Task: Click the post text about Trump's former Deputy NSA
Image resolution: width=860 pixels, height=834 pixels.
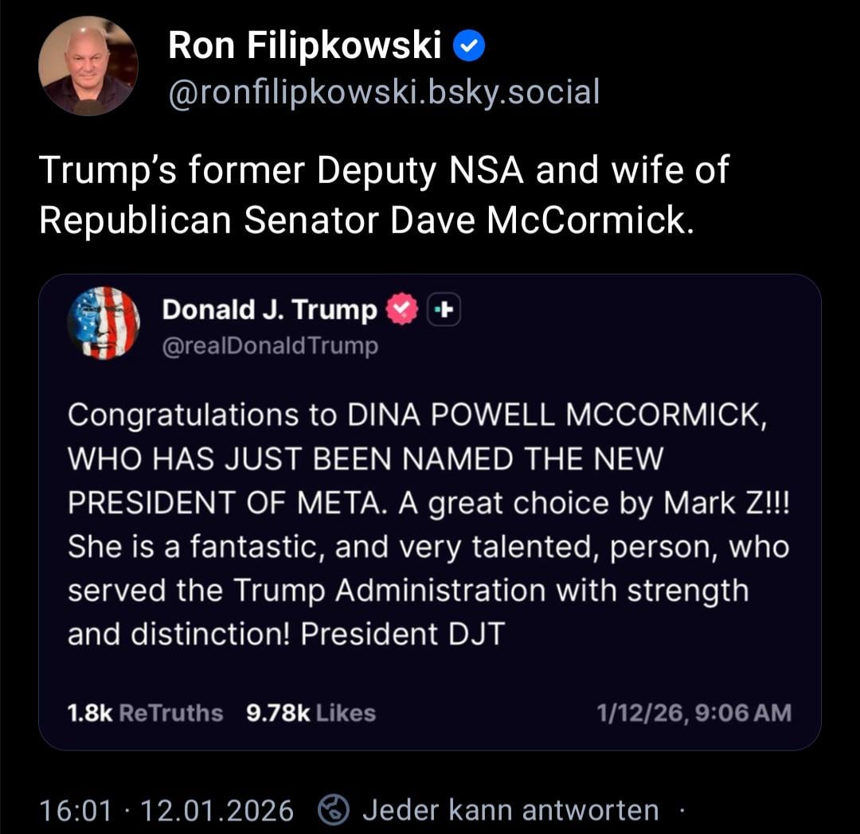Action: [x=383, y=195]
